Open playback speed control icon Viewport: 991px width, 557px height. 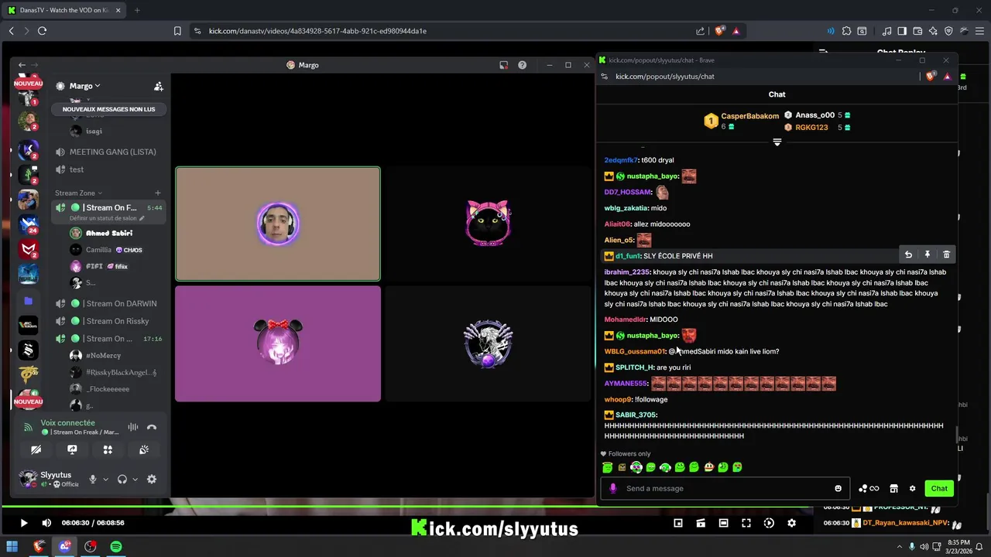tap(769, 523)
